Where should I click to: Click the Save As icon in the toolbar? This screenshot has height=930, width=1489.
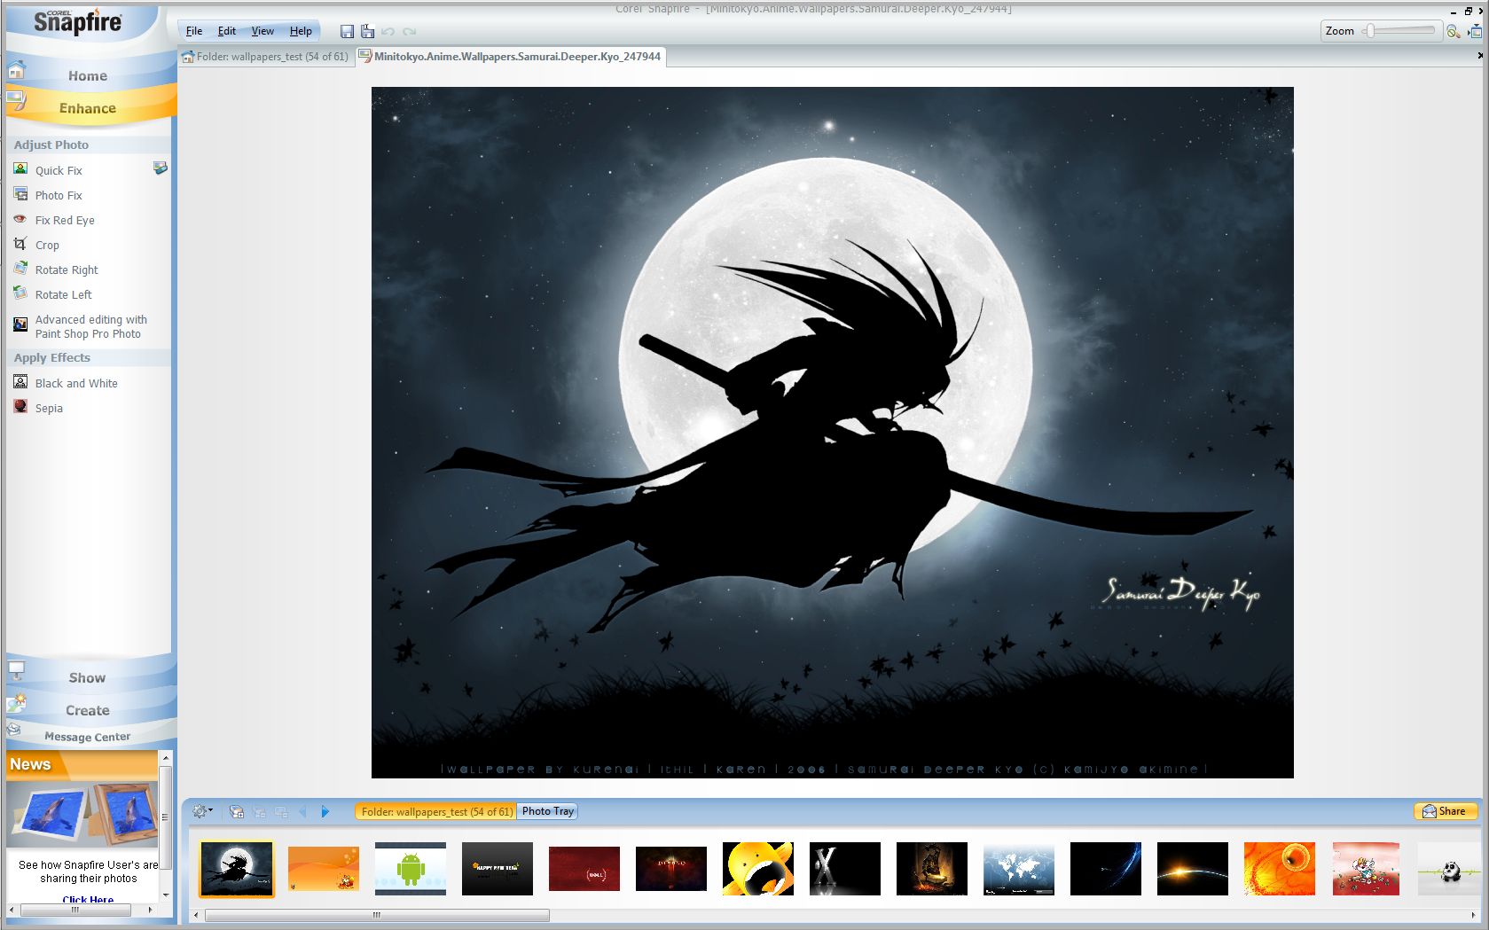pyautogui.click(x=367, y=31)
